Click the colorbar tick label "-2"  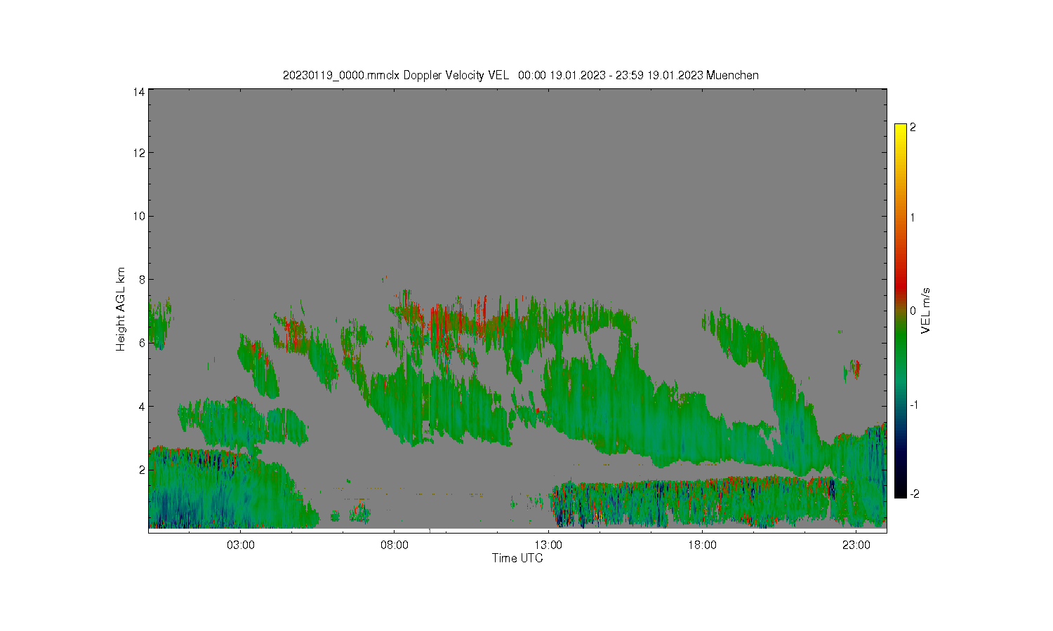(914, 494)
